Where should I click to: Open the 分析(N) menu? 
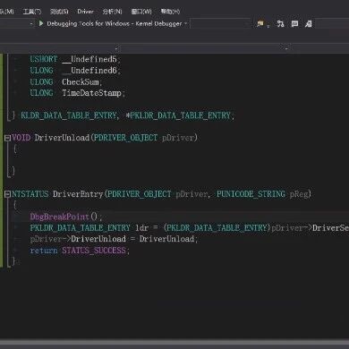coord(112,12)
